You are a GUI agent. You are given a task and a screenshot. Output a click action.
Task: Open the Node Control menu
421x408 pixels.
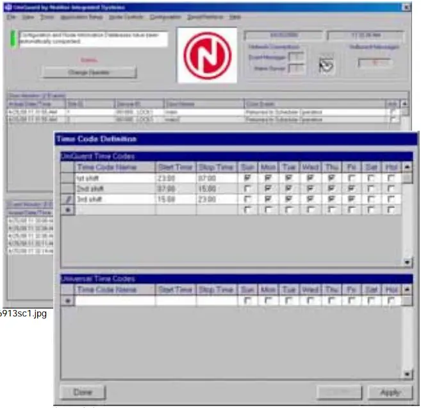point(126,17)
